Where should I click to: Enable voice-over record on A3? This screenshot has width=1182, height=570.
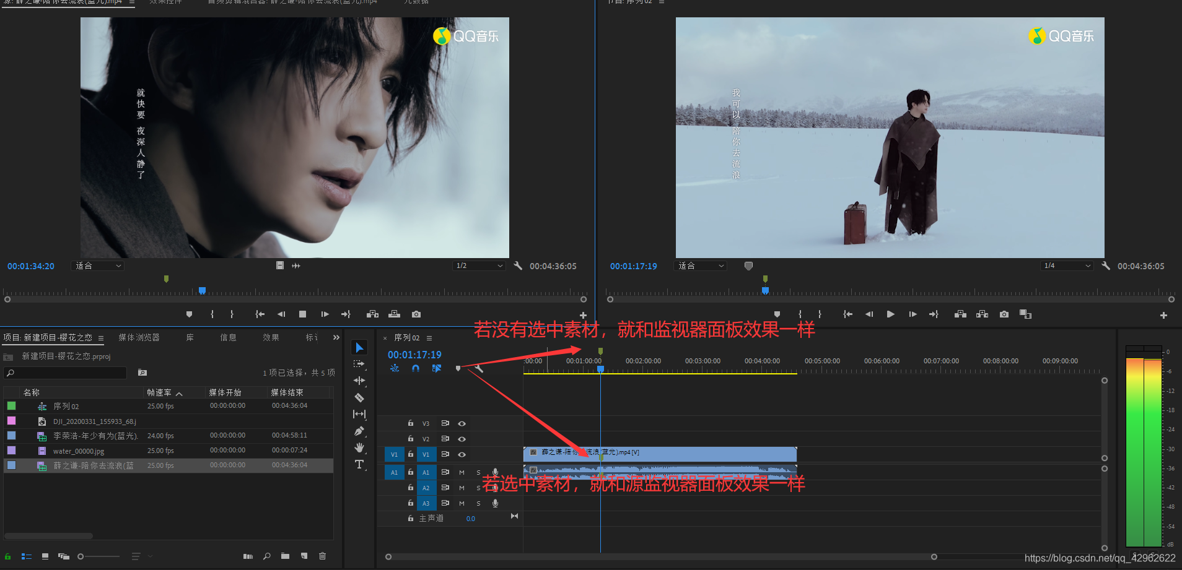pyautogui.click(x=495, y=503)
